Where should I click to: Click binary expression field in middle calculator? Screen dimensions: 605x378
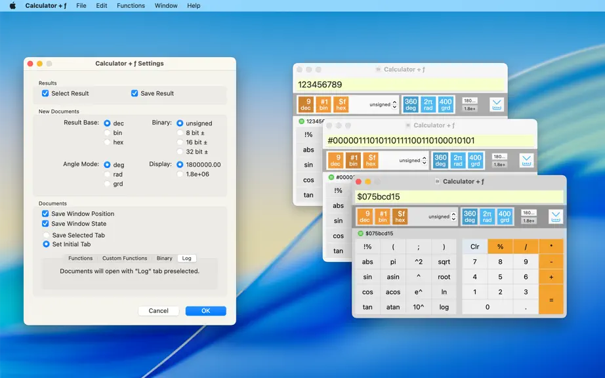pyautogui.click(x=429, y=141)
